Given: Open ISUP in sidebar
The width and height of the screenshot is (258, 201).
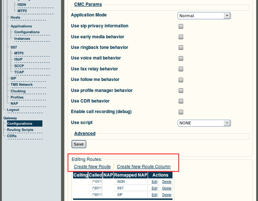Looking at the screenshot, I should [x=18, y=59].
